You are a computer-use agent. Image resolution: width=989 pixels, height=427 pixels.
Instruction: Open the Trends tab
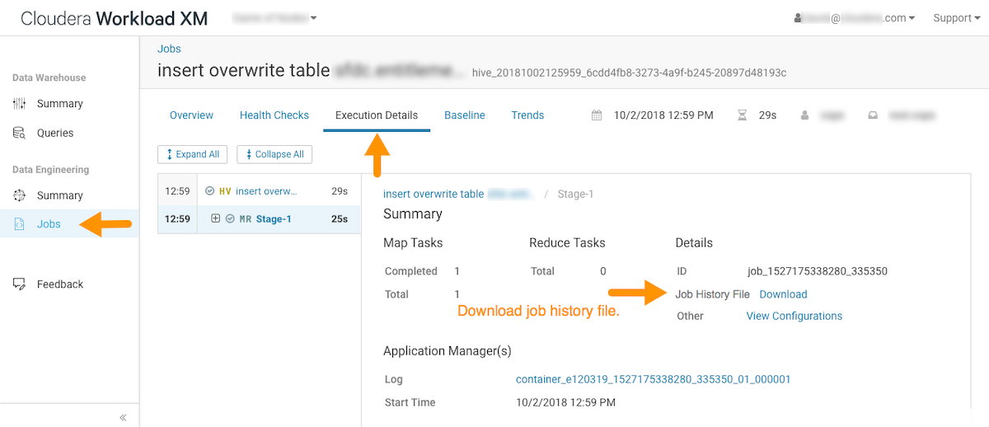[527, 115]
